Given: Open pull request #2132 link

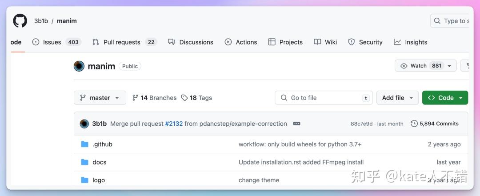Looking at the screenshot, I should point(174,124).
